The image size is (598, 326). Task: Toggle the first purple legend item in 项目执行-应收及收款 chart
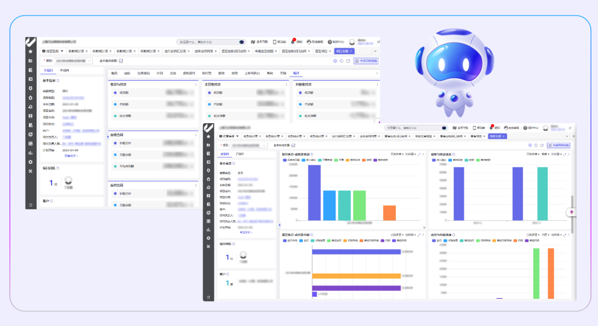(286, 160)
